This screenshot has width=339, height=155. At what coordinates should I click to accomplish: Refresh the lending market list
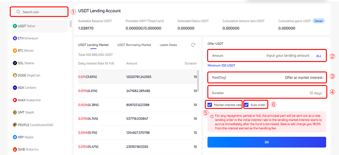tap(193, 45)
